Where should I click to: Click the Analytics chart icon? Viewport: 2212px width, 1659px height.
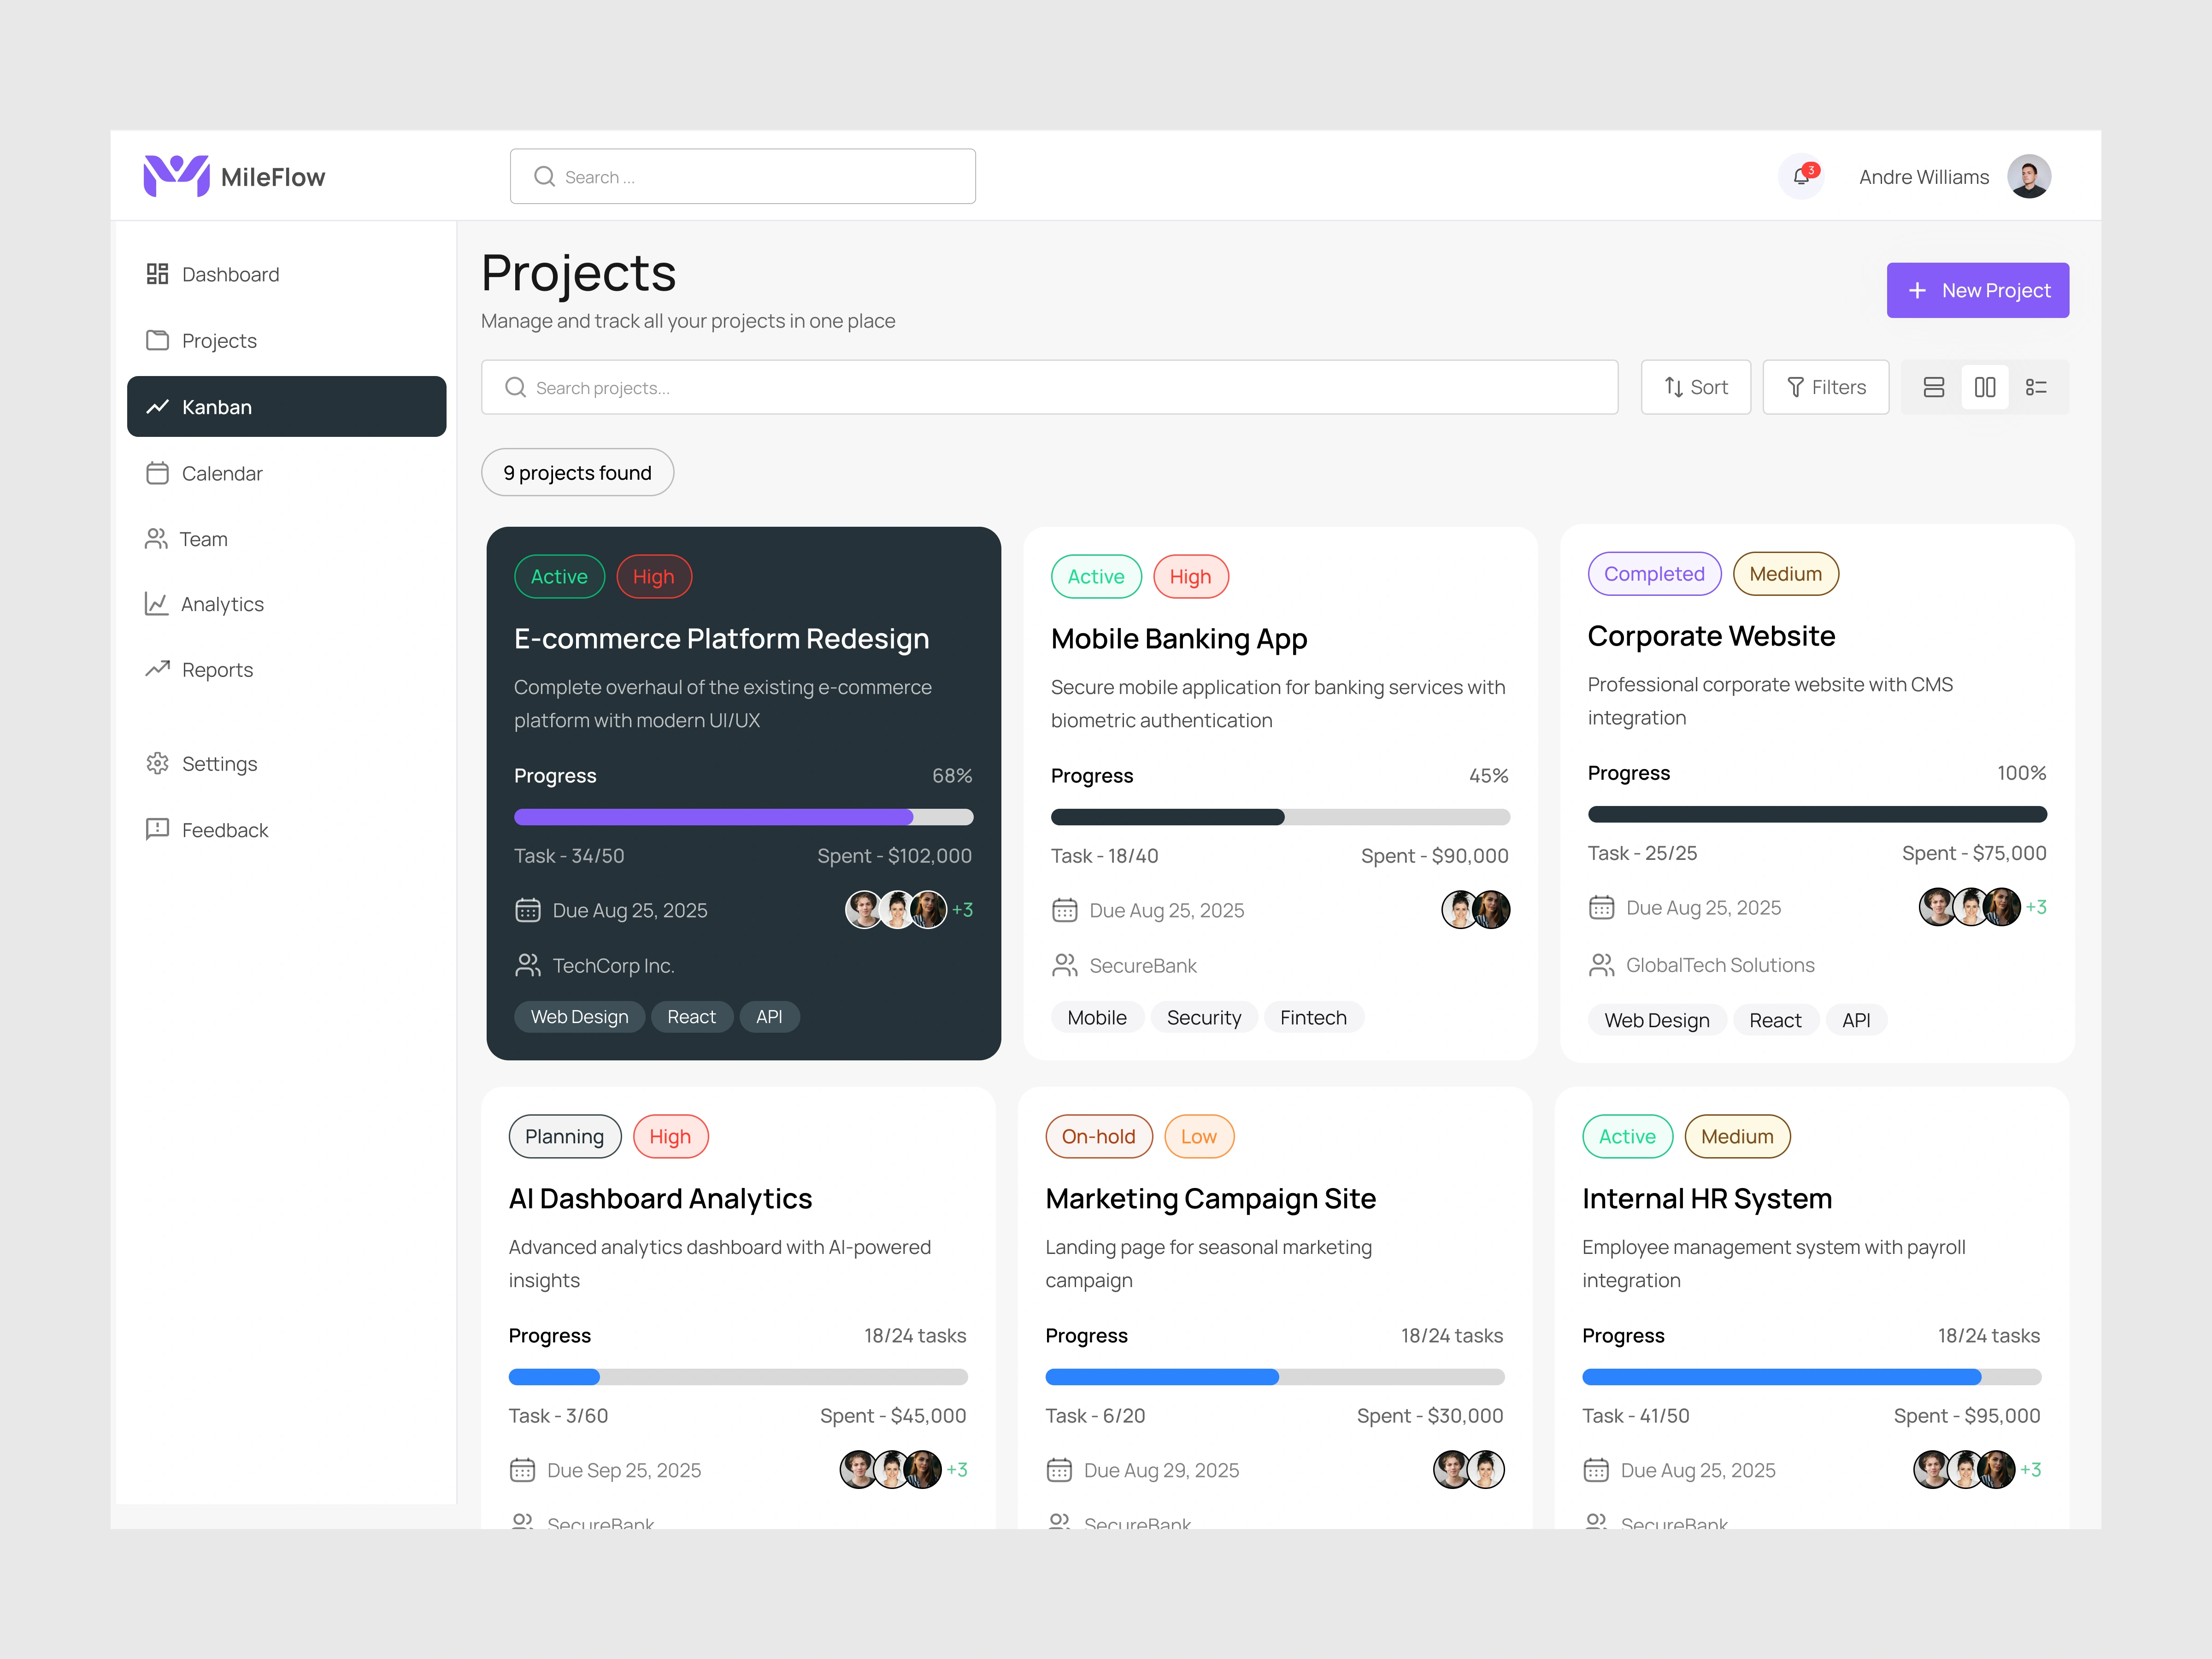[x=156, y=604]
